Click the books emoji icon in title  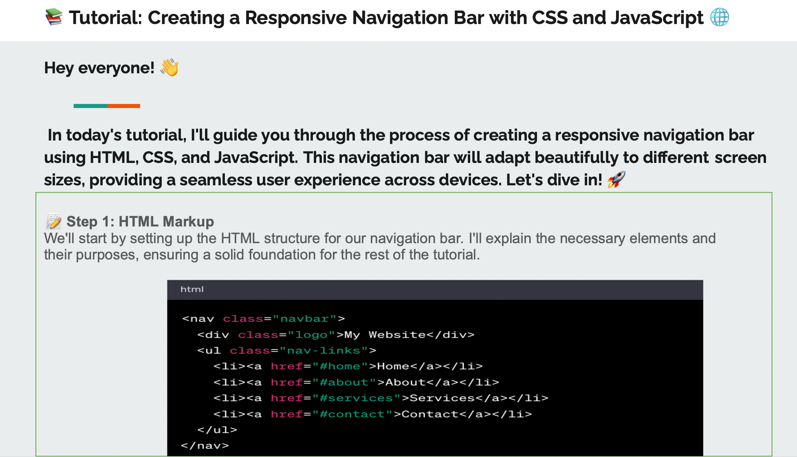(54, 18)
